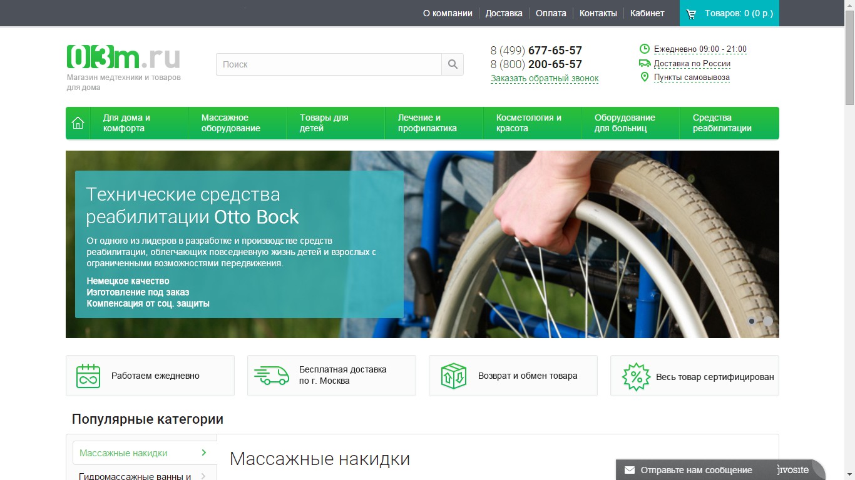
Task: Open the Товары для детей menu
Action: tap(335, 123)
